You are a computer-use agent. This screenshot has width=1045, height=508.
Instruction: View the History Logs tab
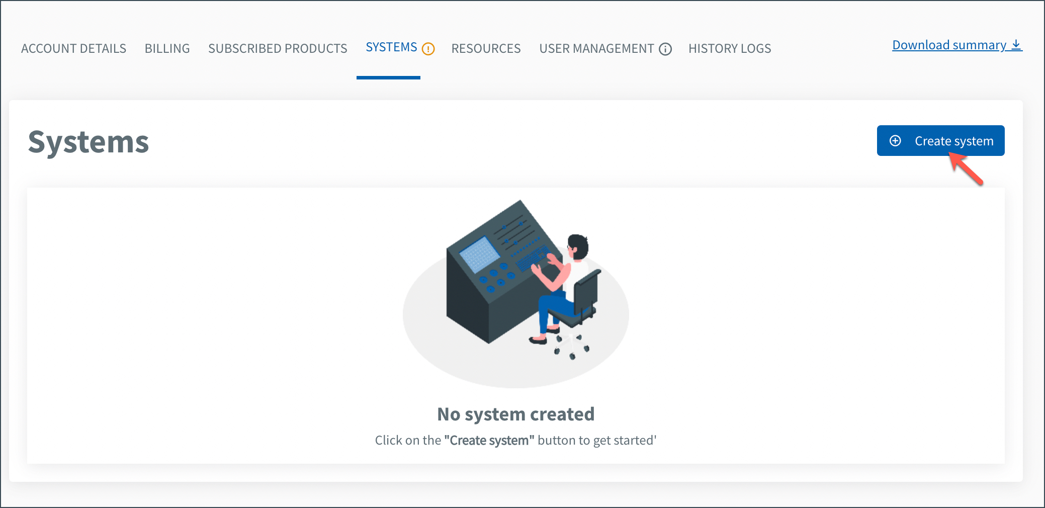(x=730, y=48)
